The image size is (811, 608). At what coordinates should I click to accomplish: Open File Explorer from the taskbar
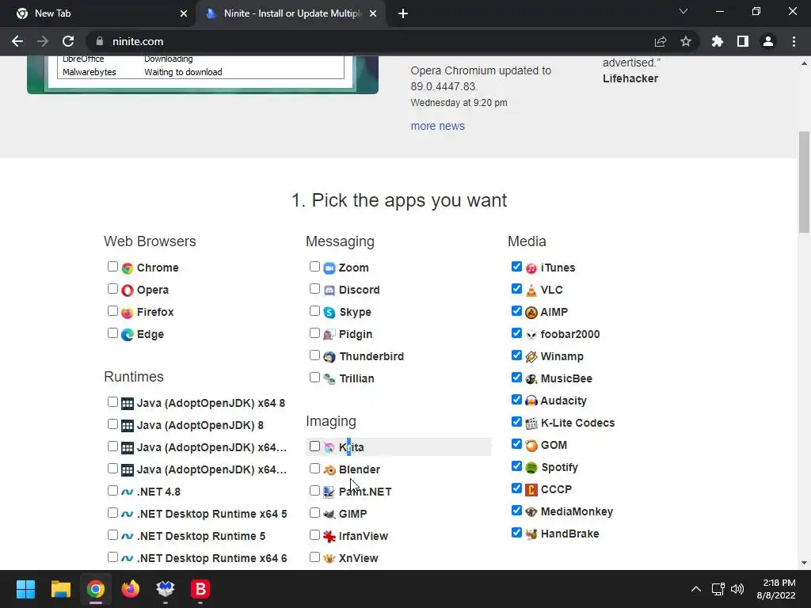click(60, 589)
